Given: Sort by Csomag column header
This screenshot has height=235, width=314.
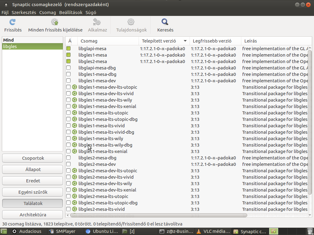Looking at the screenshot, I should (108, 41).
